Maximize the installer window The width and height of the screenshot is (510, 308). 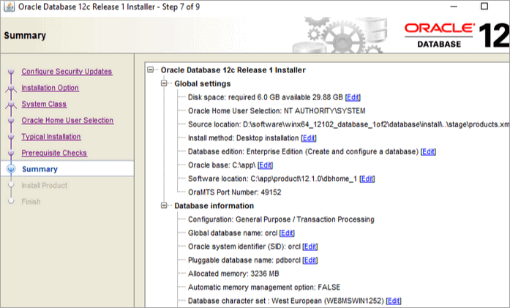[484, 6]
